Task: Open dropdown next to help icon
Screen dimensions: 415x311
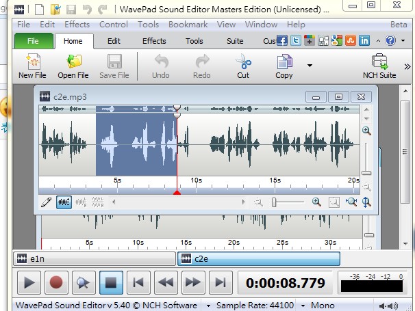Action: pos(403,41)
